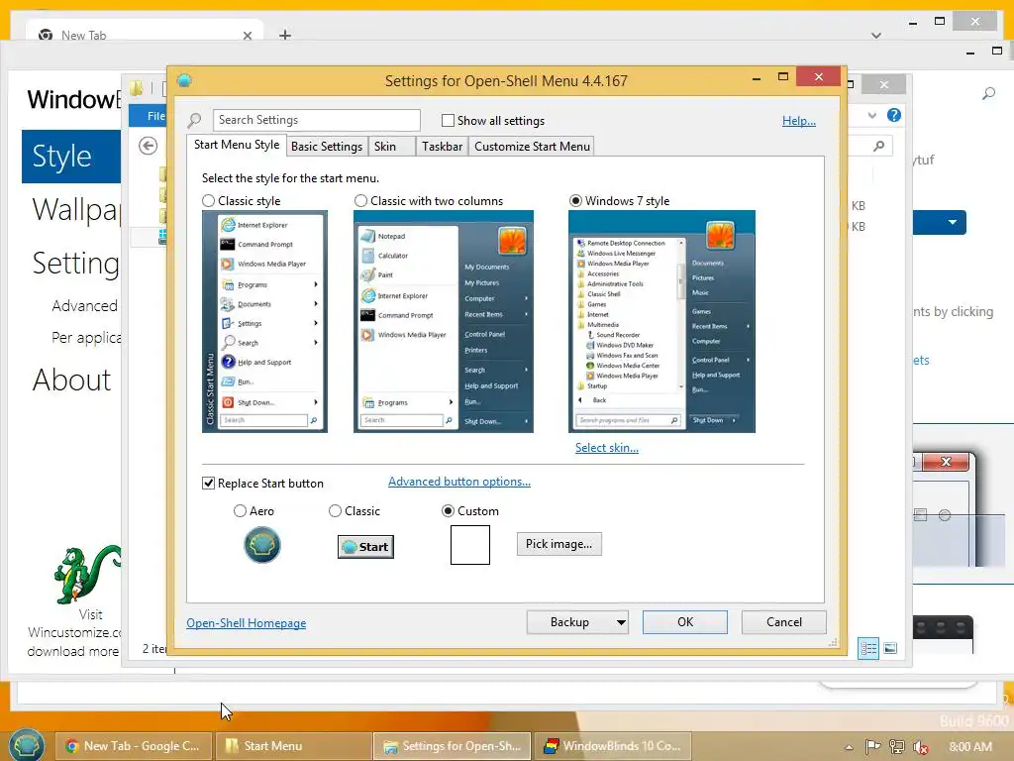This screenshot has height=761, width=1014.
Task: Open the Taskbar tab
Action: tap(442, 147)
